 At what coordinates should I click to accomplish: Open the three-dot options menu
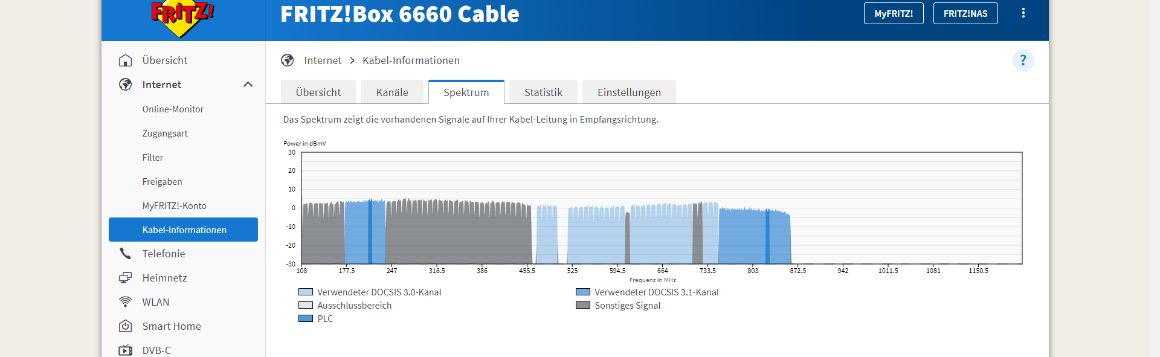coord(1023,13)
